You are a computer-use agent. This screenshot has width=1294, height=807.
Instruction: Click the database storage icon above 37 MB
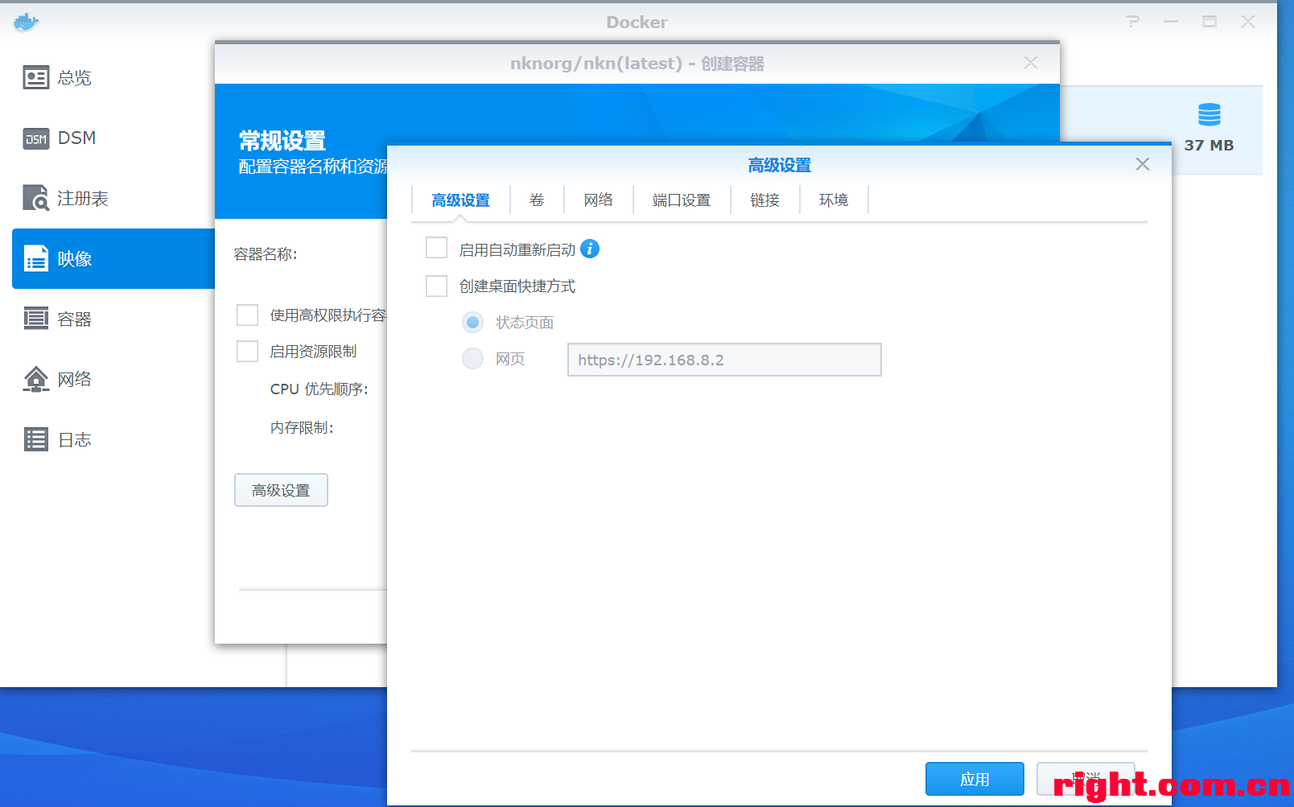(x=1209, y=114)
